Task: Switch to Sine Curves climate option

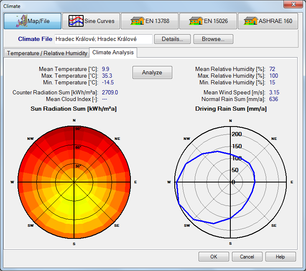Action: tap(91, 21)
